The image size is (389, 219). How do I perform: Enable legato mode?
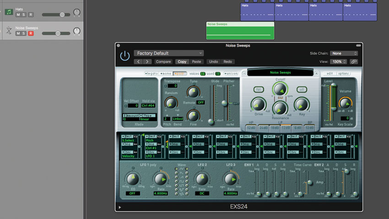151,73
